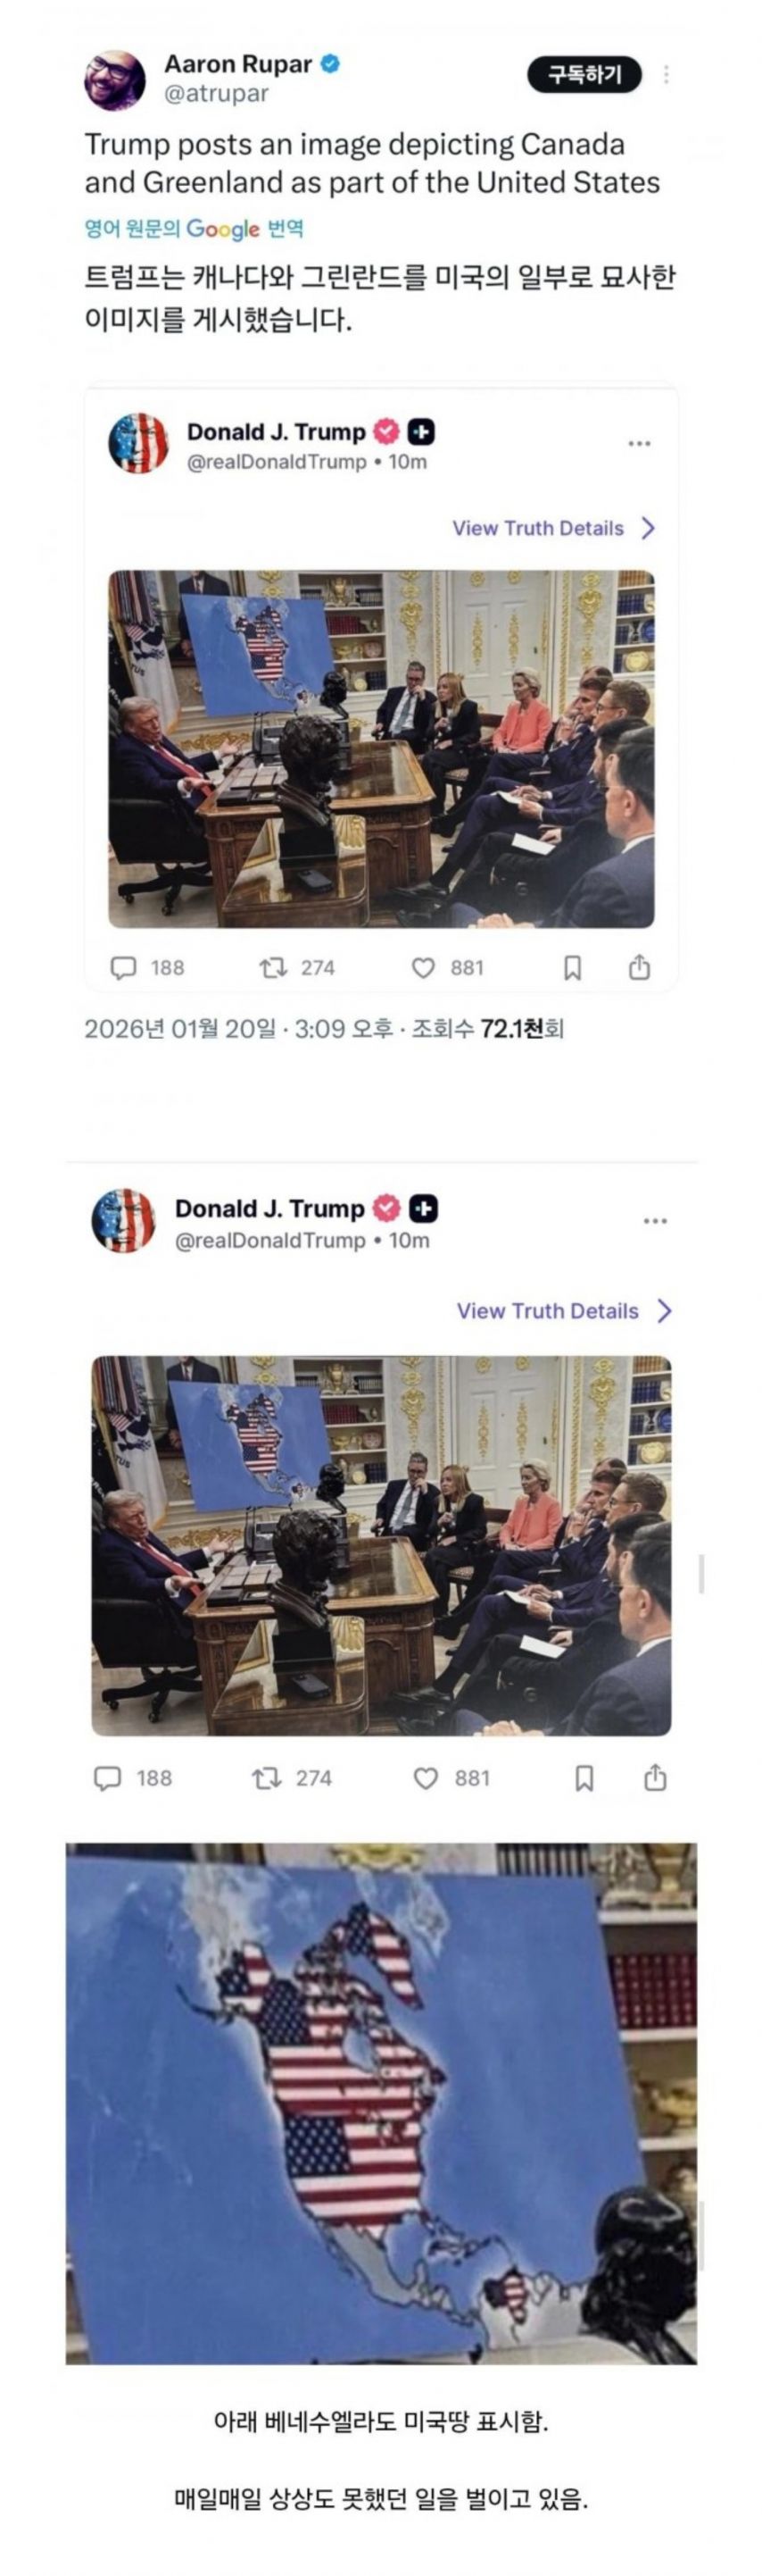The image size is (762, 2576).
Task: Click the 구독하기 subscribe button
Action: point(584,75)
